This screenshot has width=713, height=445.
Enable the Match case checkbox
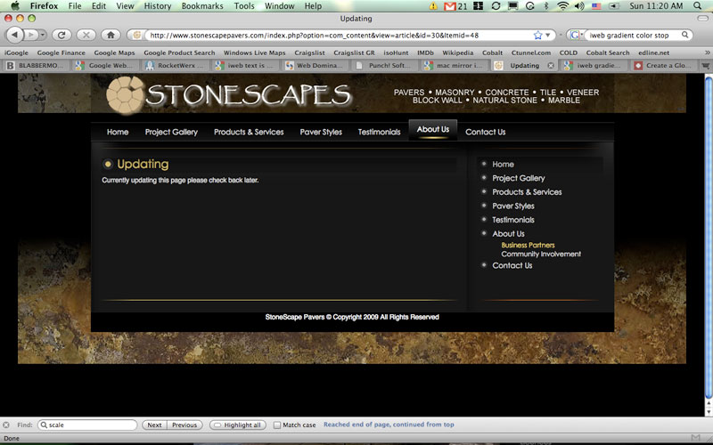point(277,425)
